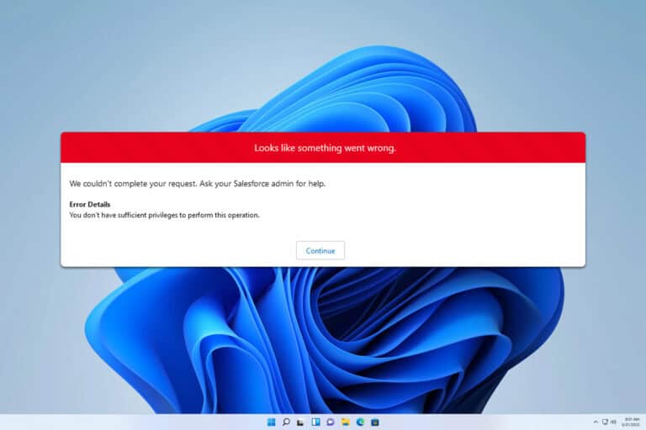Open Task View on taskbar
This screenshot has height=430, width=646.
(301, 422)
